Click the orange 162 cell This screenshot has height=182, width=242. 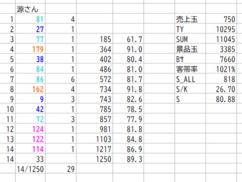(30, 88)
